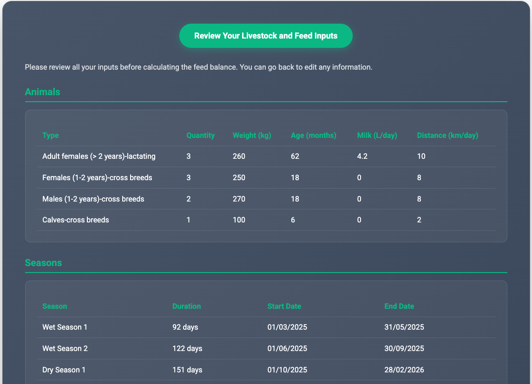Viewport: 532px width, 384px height.
Task: Click the Start Date column header
Action: point(284,306)
